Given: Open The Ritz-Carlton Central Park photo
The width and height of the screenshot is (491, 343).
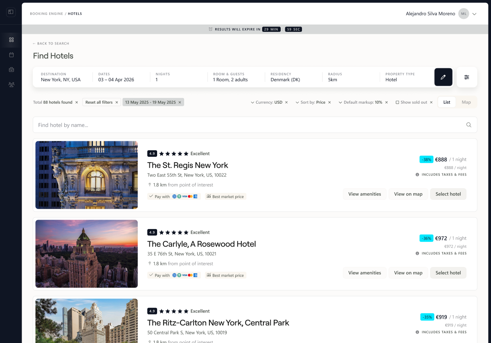Looking at the screenshot, I should [x=87, y=321].
